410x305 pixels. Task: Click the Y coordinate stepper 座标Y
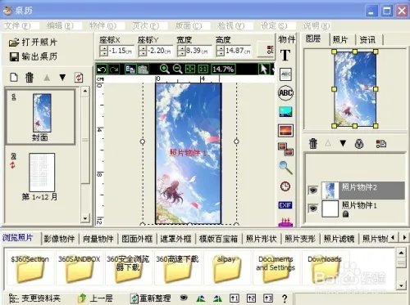(143, 51)
